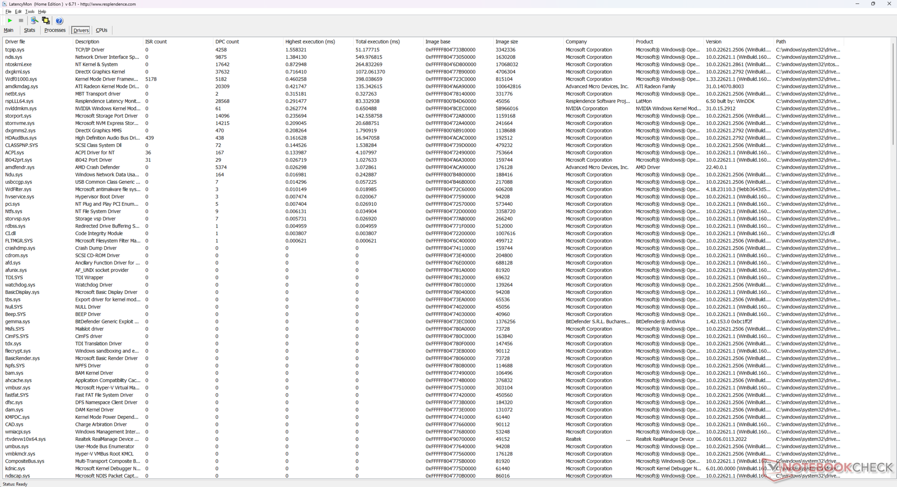Click the computer magnifier toolbar icon
897x487 pixels.
[34, 21]
